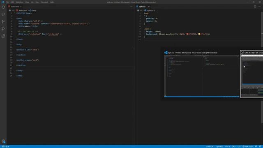Click 'index.html' breadcrumb item
Screen dimensions: 263x148
[23, 10]
